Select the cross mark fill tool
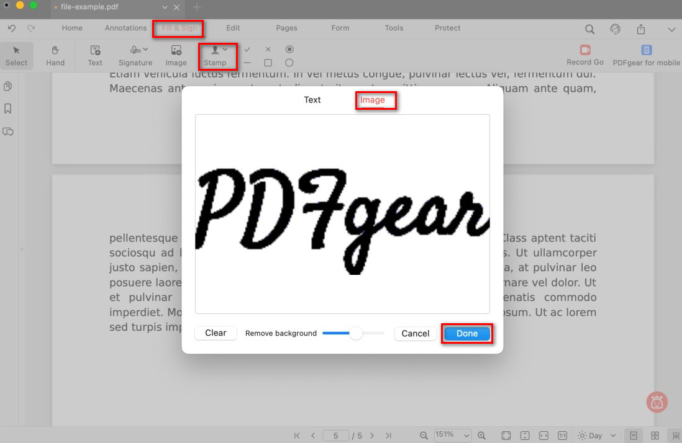 tap(268, 50)
